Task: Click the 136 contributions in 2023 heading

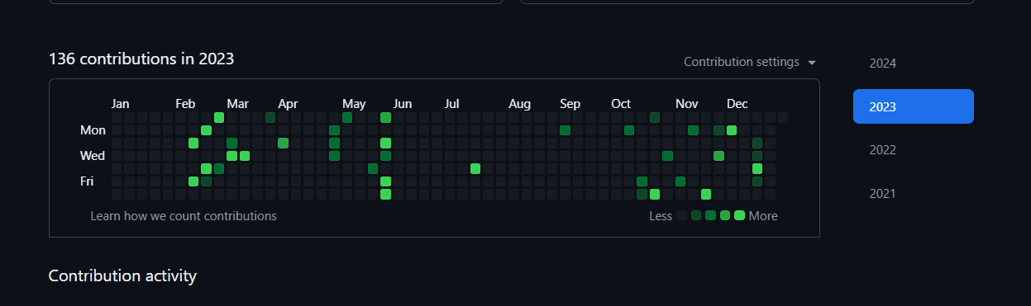Action: click(x=141, y=59)
